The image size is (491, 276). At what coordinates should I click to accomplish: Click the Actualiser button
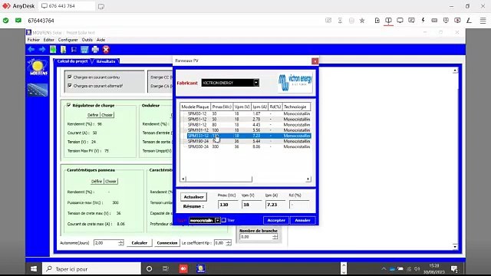[x=193, y=197]
